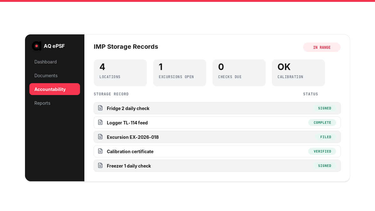Click the SIGNED badge on Fridge 2 row

point(325,108)
